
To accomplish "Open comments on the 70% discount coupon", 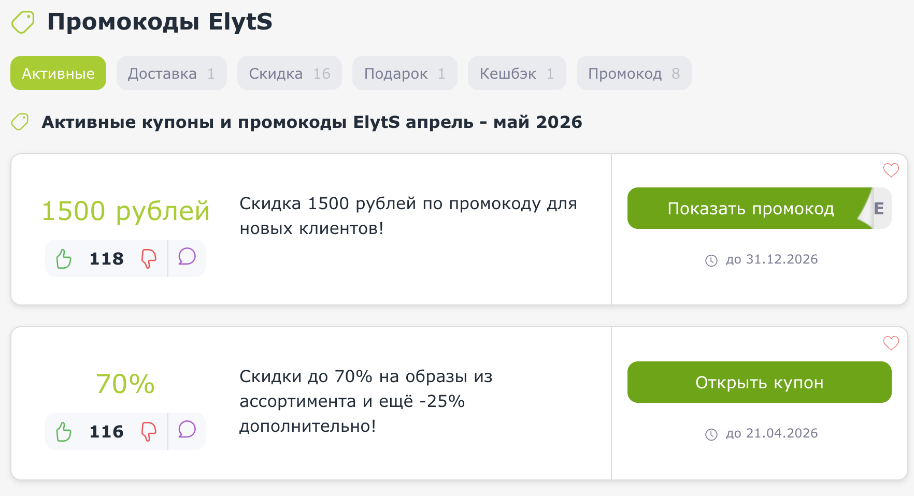I will (187, 430).
